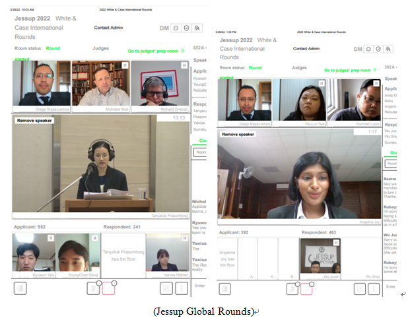This screenshot has height=322, width=412.
Task: Click Contact Admin in the left window
Action: point(111,28)
